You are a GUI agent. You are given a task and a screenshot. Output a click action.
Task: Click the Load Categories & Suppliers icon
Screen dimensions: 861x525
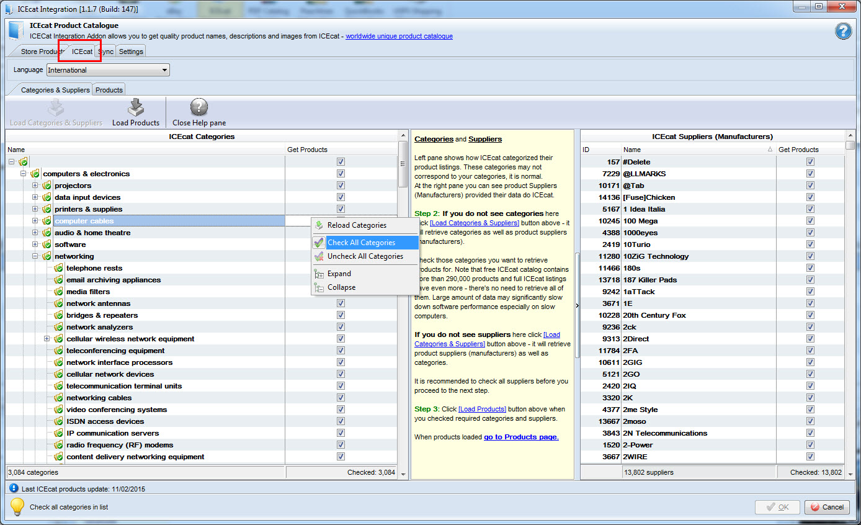[x=56, y=107]
